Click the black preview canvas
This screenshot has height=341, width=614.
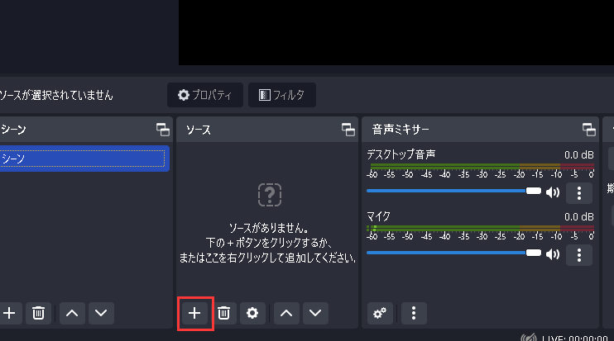396,32
